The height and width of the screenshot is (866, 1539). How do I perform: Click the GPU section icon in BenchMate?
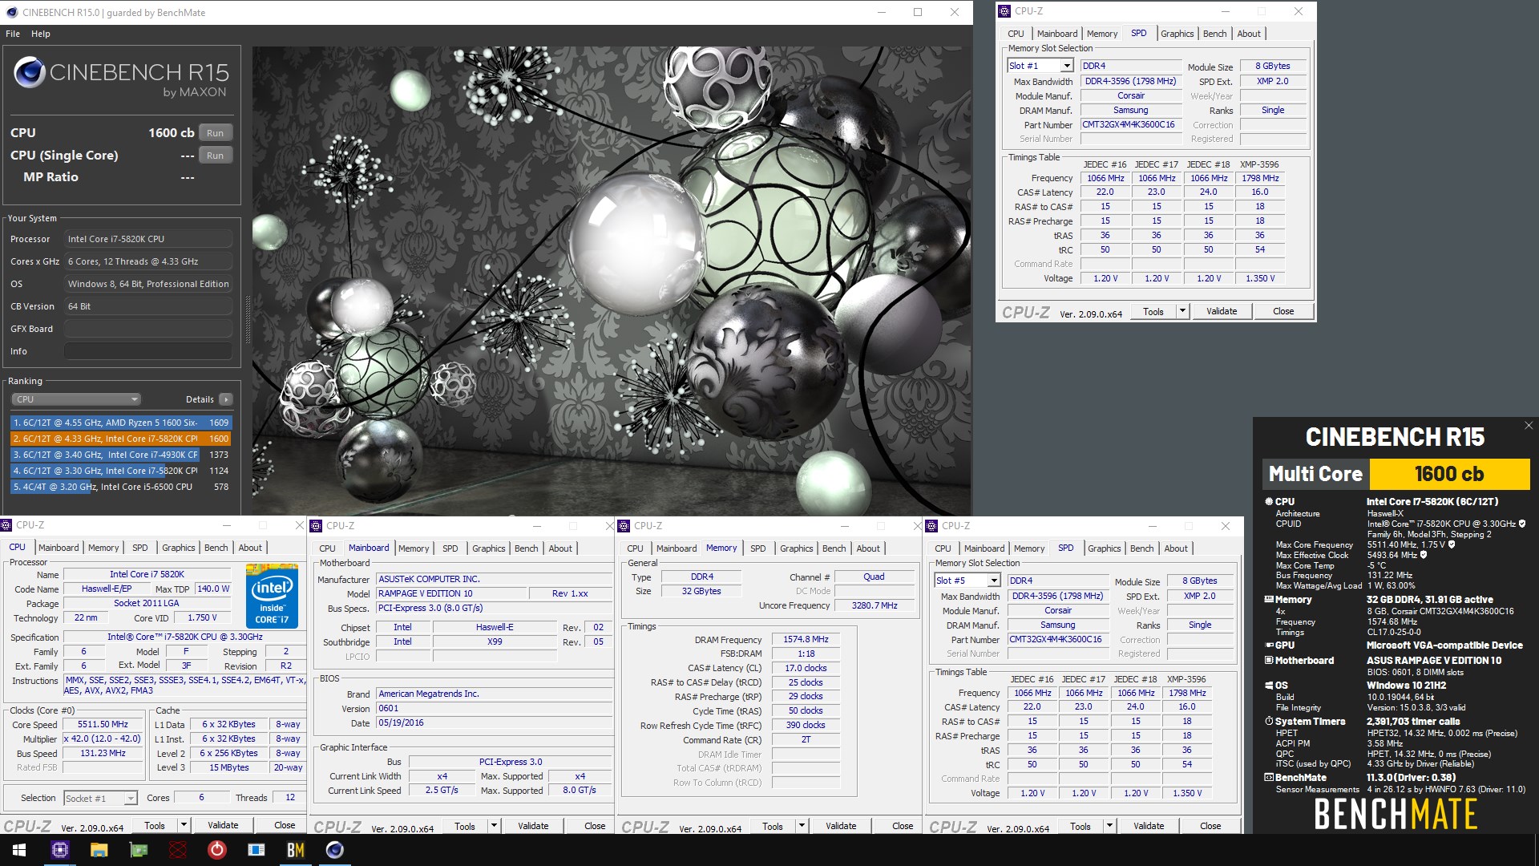point(1269,645)
